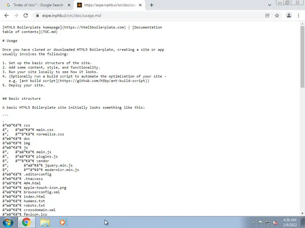
Task: Click the 'TOC.md' text
Action: tap(49, 32)
